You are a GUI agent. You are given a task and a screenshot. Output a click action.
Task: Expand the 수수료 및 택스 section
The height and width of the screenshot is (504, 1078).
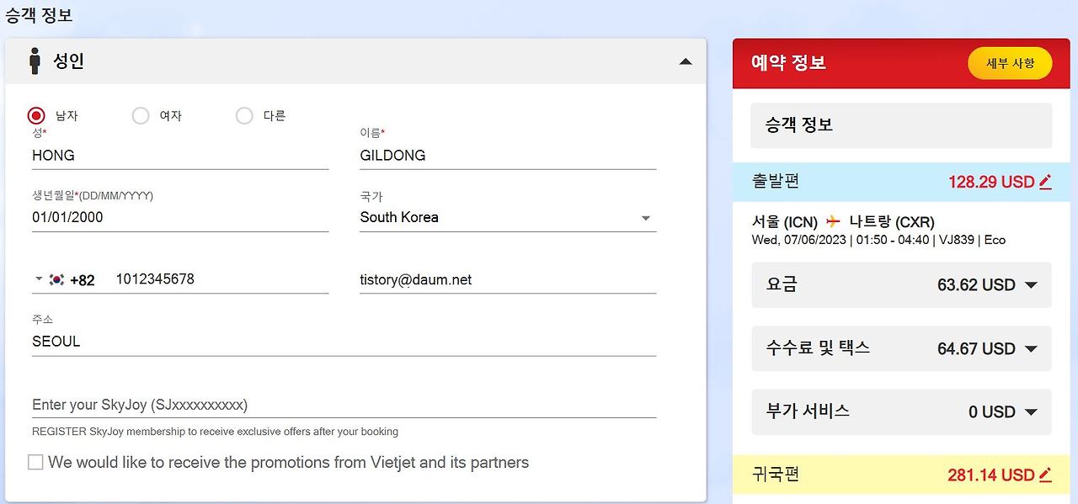1032,348
